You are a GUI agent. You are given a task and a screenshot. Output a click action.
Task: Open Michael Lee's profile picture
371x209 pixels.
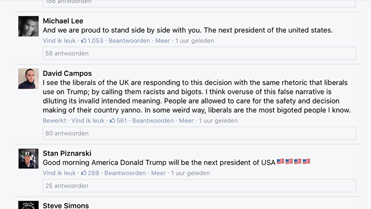(28, 26)
